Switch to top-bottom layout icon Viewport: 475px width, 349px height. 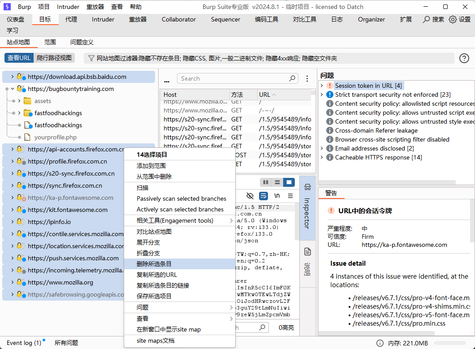(277, 182)
